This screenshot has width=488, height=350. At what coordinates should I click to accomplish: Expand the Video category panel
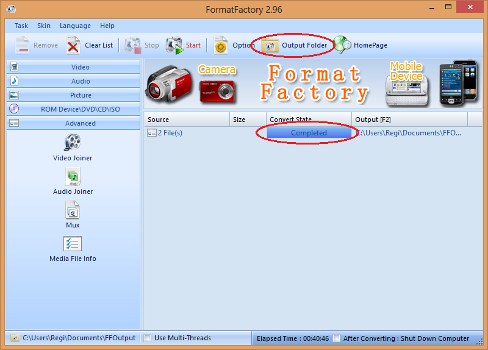tap(73, 67)
